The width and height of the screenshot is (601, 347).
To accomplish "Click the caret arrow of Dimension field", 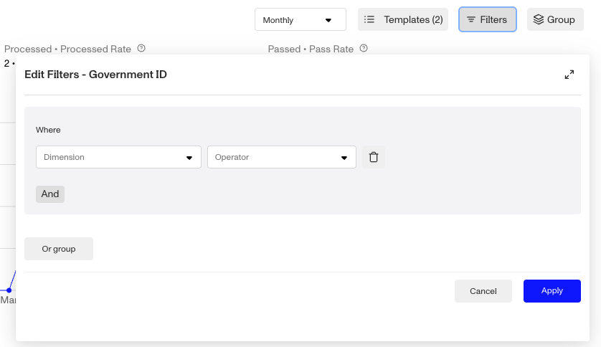I will coord(189,158).
